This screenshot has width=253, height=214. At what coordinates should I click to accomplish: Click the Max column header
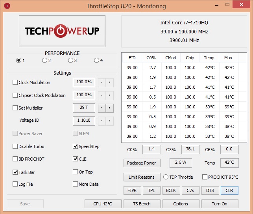point(228,58)
